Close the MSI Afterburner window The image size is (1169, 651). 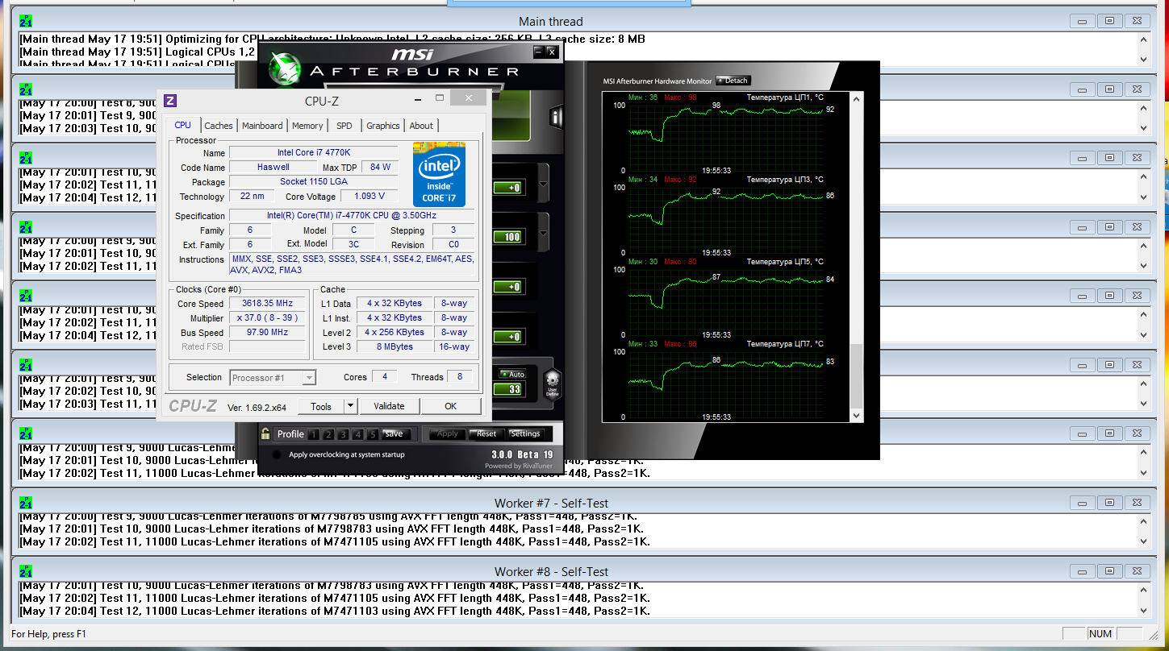tap(552, 52)
